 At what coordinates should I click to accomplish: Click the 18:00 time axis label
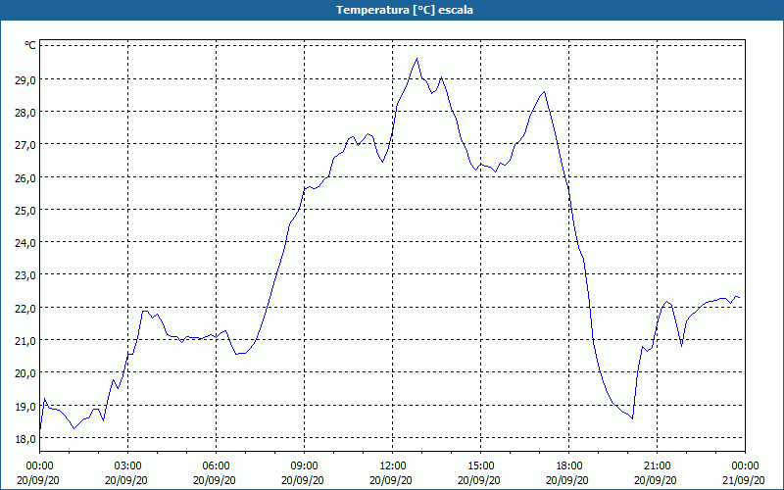tap(569, 466)
